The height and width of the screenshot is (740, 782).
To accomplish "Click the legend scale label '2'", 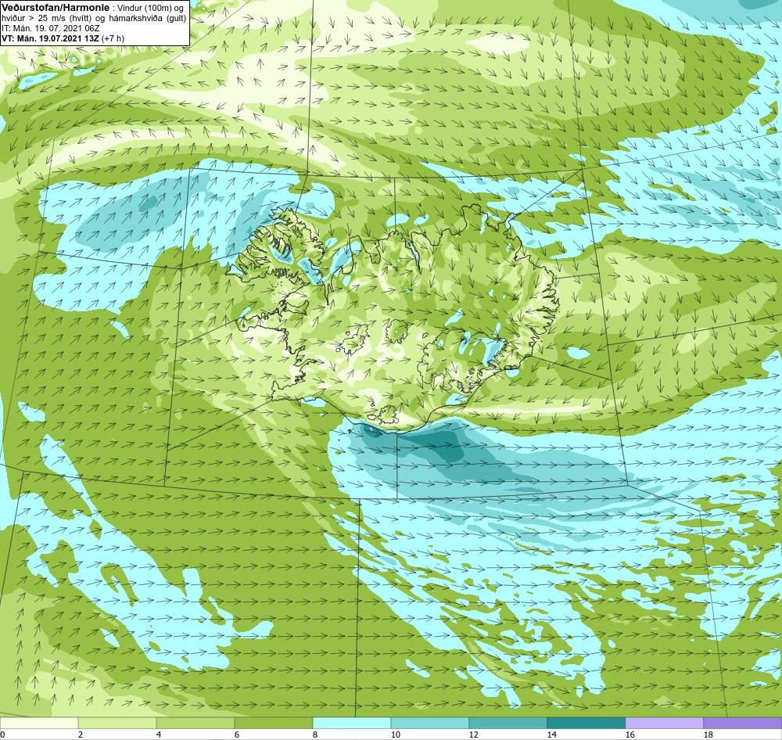I will tap(81, 735).
